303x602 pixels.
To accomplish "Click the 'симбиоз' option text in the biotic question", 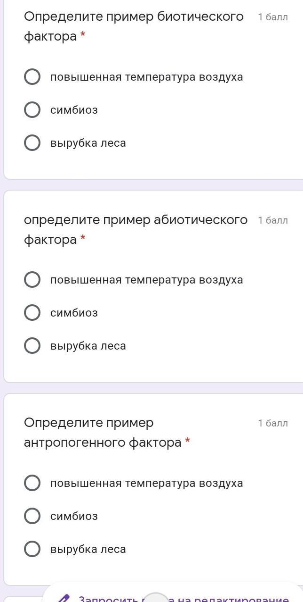I will point(74,110).
